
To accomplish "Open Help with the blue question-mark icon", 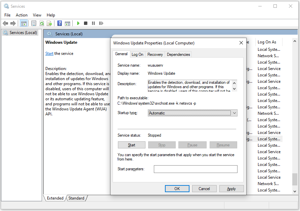I will pyautogui.click(x=60, y=23).
